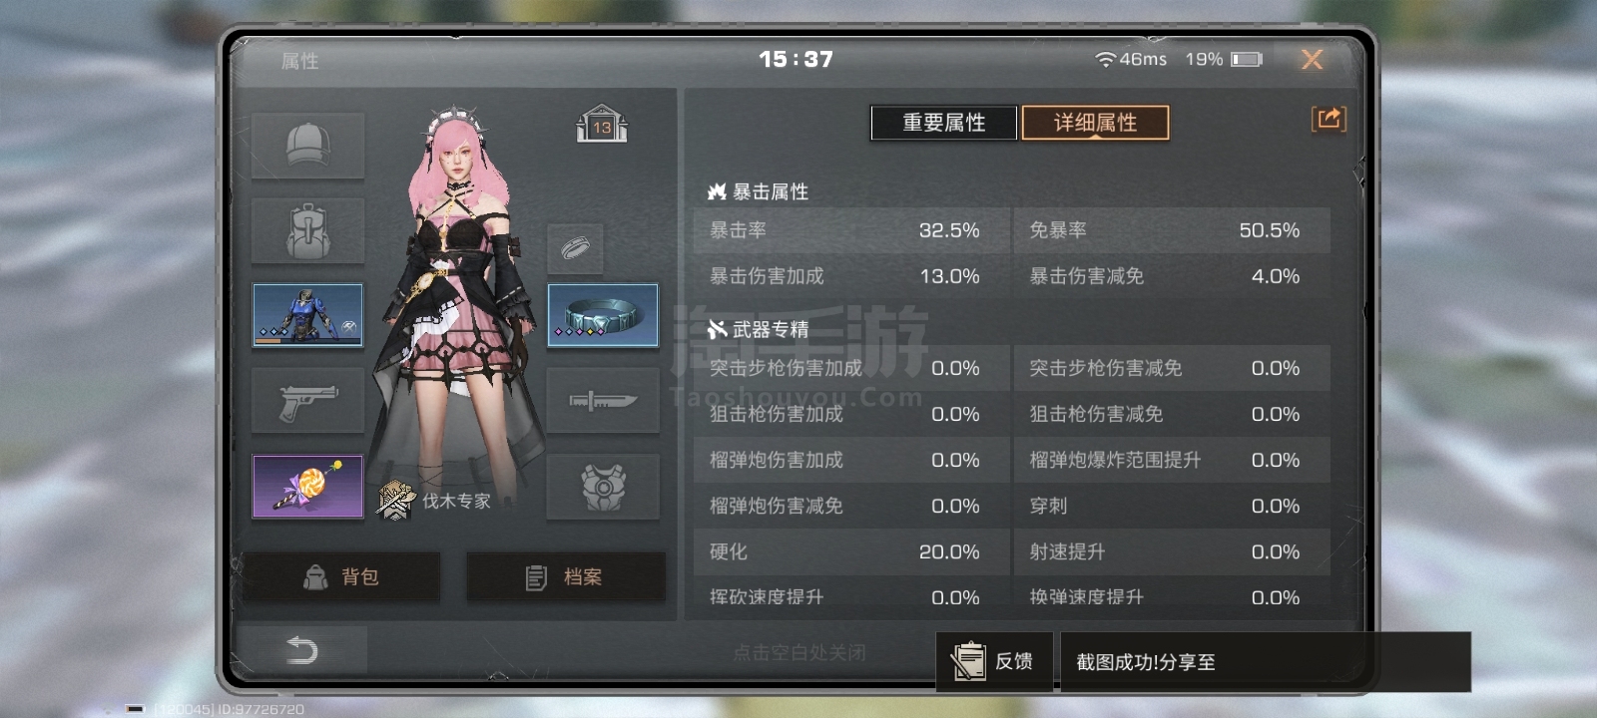Close the attributes panel with X
This screenshot has height=718, width=1597.
coord(1312,60)
